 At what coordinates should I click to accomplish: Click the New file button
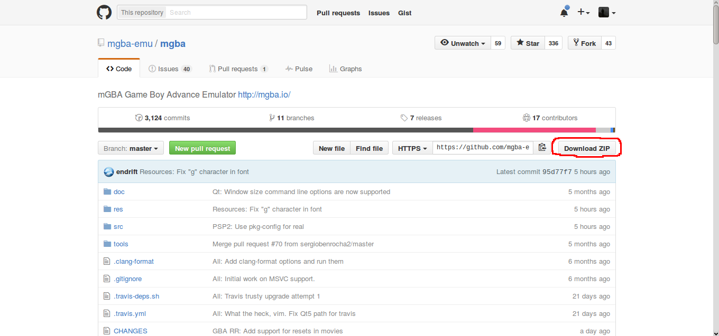(331, 148)
